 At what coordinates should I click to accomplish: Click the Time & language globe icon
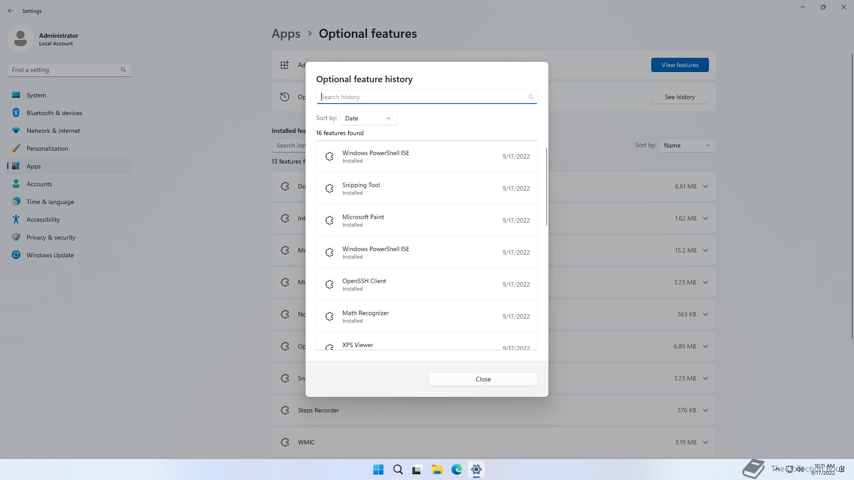point(16,202)
